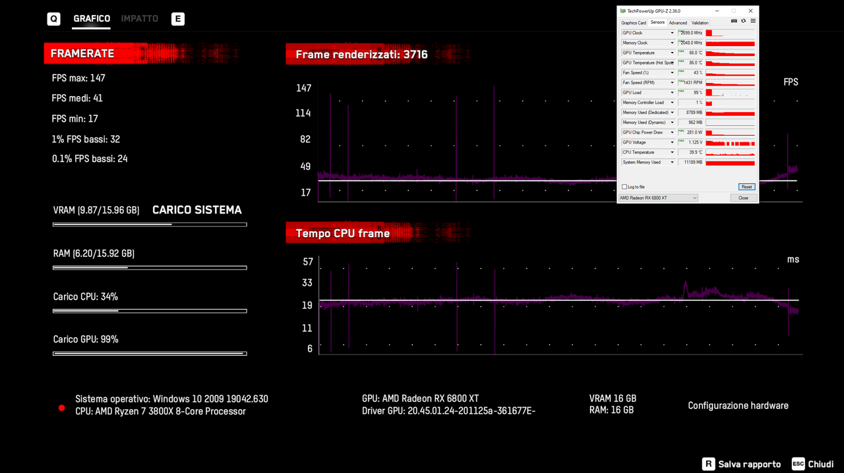This screenshot has height=473, width=844.
Task: Click the CARICO SISTEMA heading
Action: click(197, 210)
